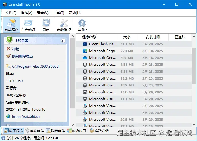Click icon of 4.81 MB Microsoft Visual row

click(85, 65)
